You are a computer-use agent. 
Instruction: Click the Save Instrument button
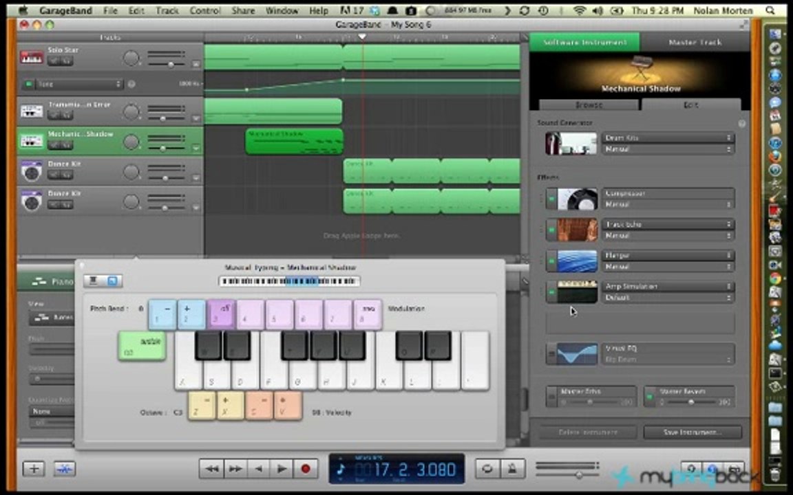(692, 432)
